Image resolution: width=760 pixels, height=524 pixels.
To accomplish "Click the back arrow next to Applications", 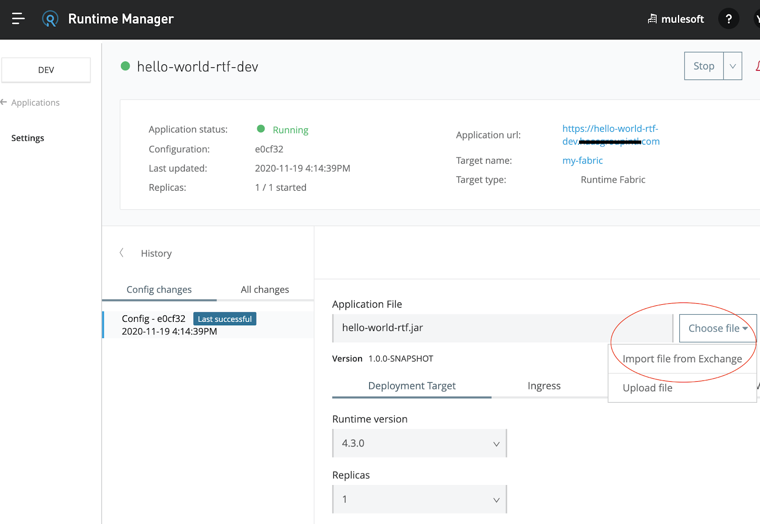I will click(x=4, y=102).
